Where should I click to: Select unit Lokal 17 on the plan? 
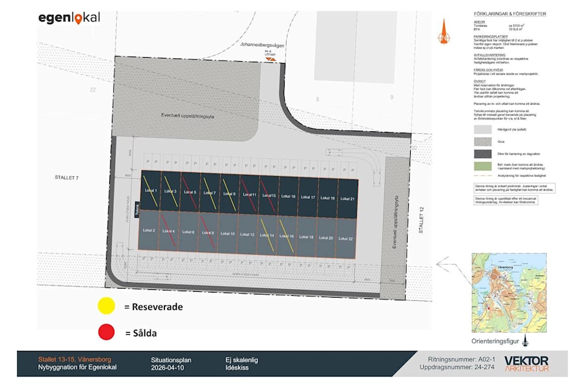click(x=308, y=197)
